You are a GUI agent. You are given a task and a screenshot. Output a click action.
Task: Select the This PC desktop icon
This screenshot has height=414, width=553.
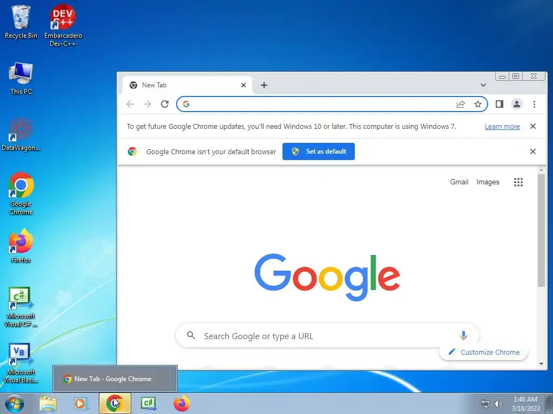[21, 78]
